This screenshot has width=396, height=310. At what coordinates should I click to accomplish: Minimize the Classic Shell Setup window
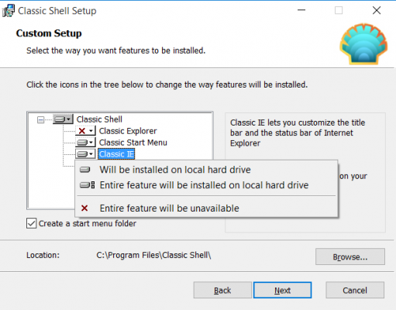pos(301,10)
